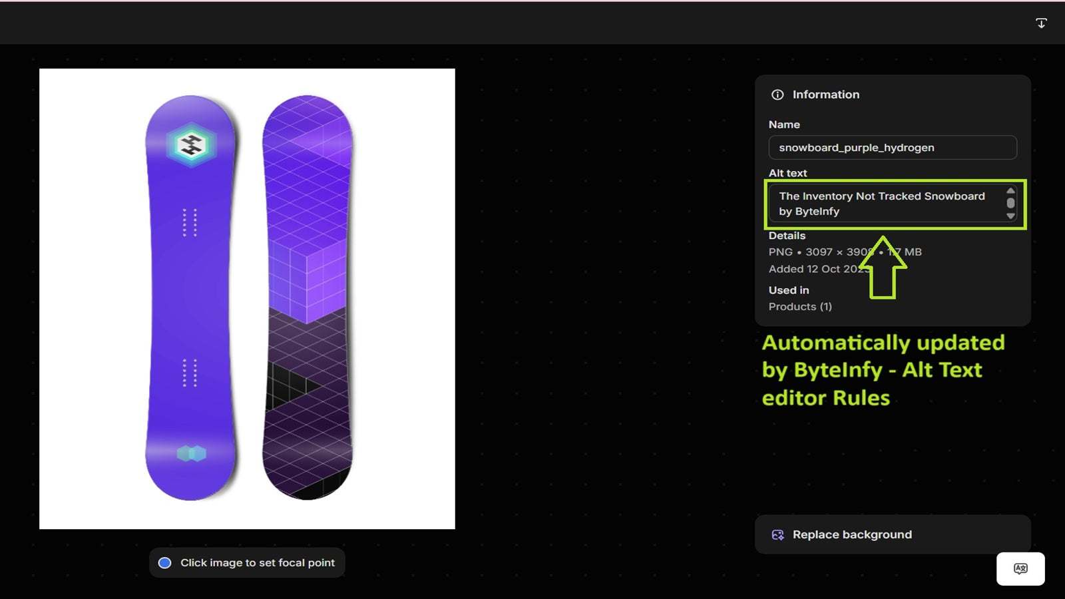The image size is (1065, 599).
Task: Click the Replace background button
Action: pos(892,534)
